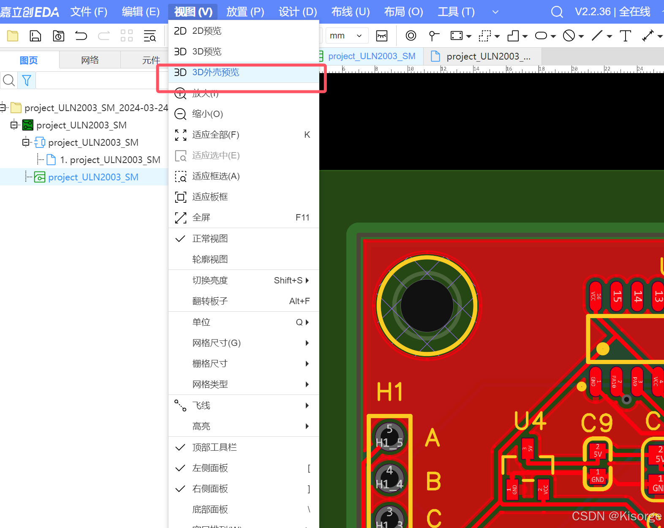The height and width of the screenshot is (528, 664).
Task: Click the left panel search input field
Action: click(x=101, y=80)
